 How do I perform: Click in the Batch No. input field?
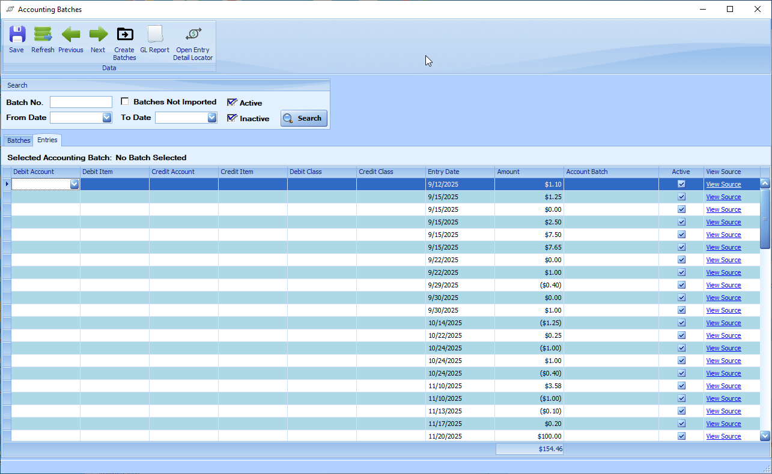[81, 102]
